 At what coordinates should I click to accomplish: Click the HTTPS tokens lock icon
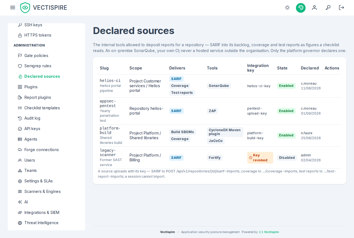click(x=20, y=35)
